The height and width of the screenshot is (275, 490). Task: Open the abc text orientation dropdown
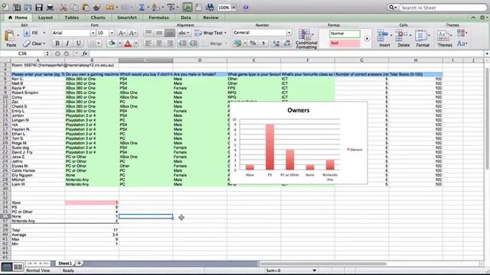tap(184, 33)
